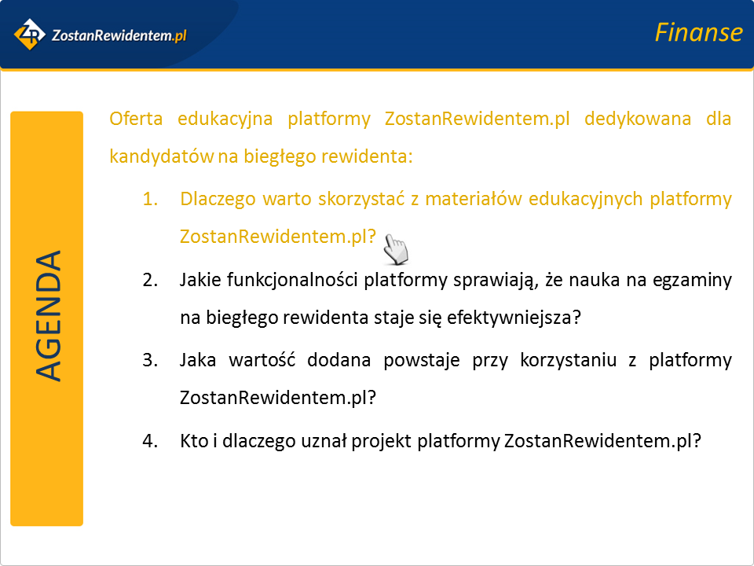Open agenda item starting with 'Dlaczego warto skorzystać'
Image resolution: width=754 pixels, height=566 pixels.
click(x=455, y=200)
